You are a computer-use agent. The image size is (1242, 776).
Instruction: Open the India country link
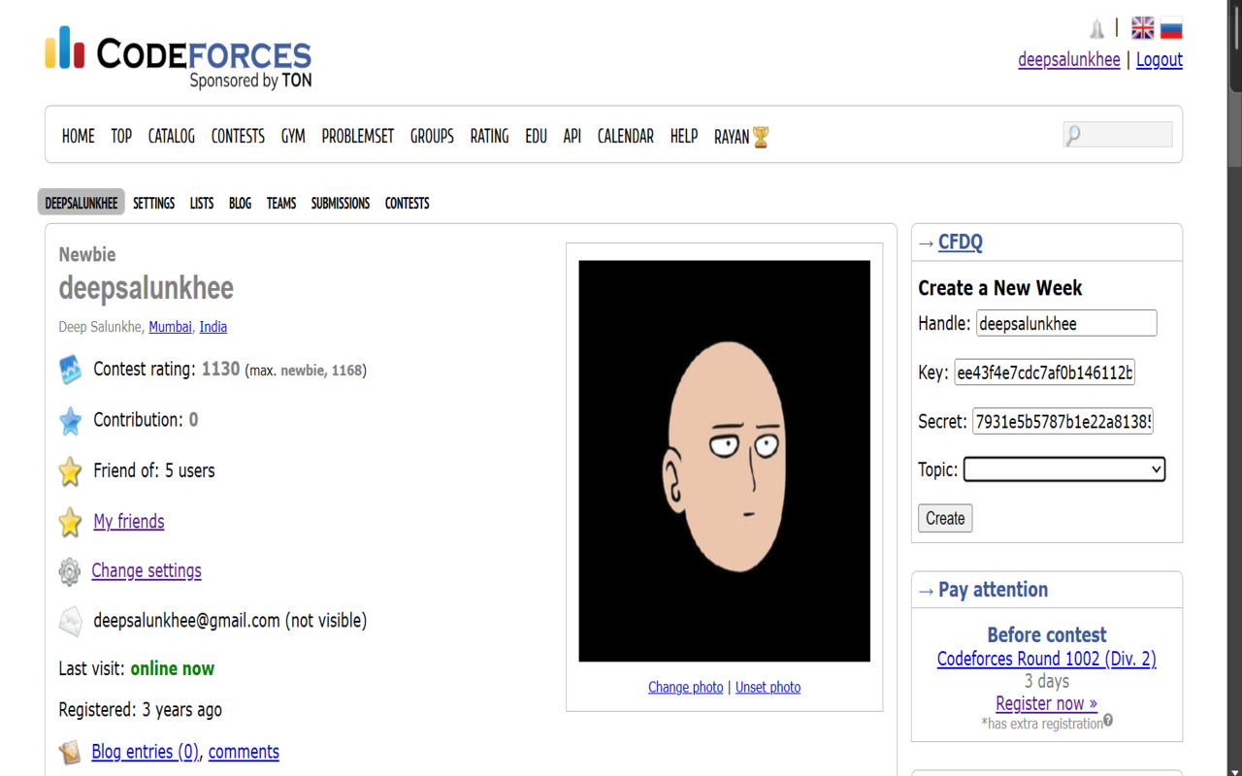[213, 327]
